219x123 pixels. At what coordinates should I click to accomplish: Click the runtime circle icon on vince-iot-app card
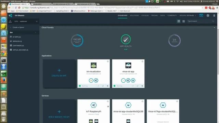pyautogui.click(x=123, y=81)
